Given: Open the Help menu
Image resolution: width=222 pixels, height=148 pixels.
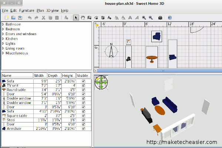Looking at the screenshot, I should point(65,10).
